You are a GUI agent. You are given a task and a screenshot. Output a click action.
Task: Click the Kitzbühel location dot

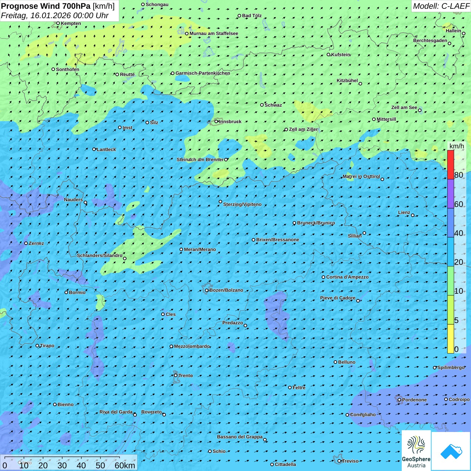click(x=360, y=84)
